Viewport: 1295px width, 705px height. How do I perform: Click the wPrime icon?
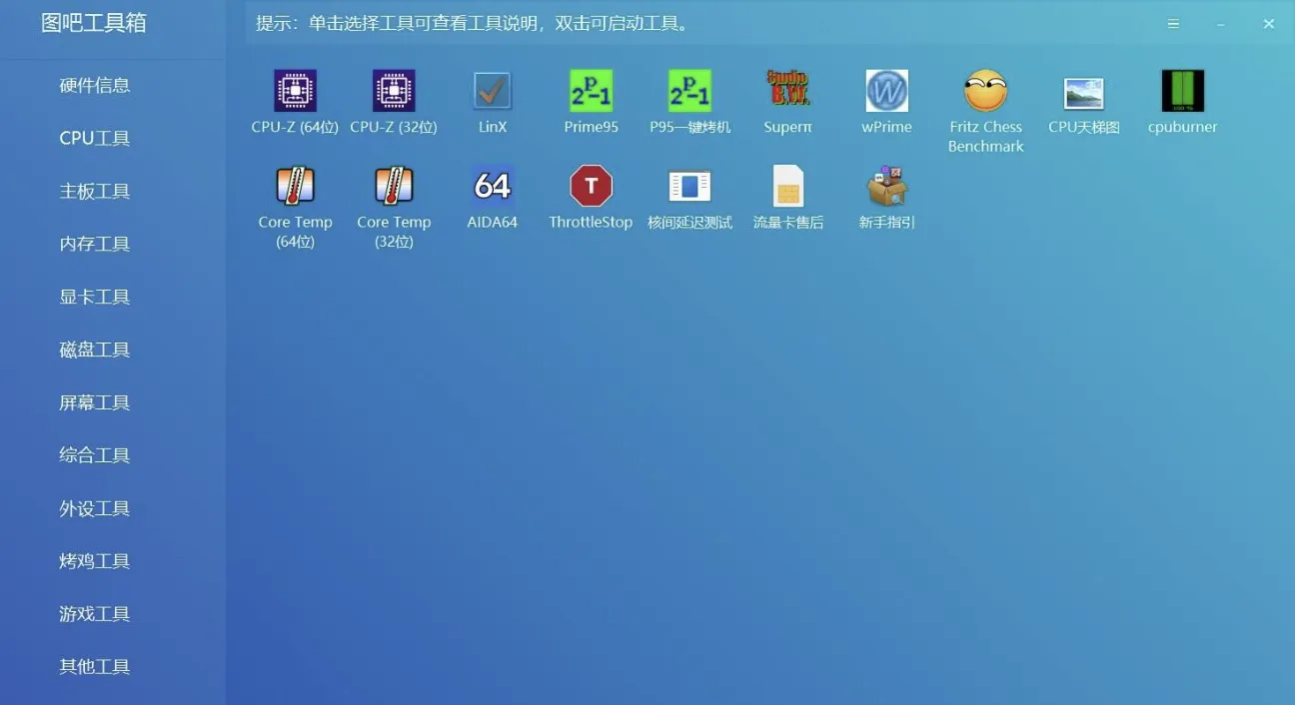click(886, 91)
